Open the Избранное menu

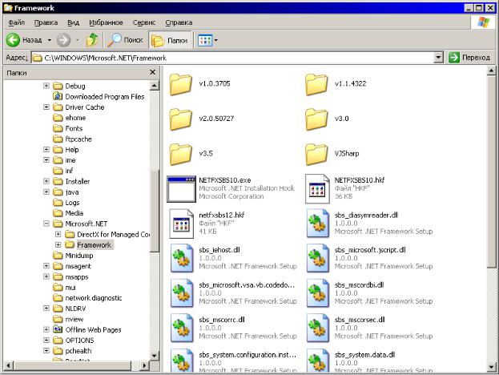106,22
